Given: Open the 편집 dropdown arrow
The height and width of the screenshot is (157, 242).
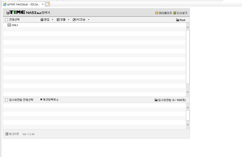Looking at the screenshot, I should (x=53, y=20).
